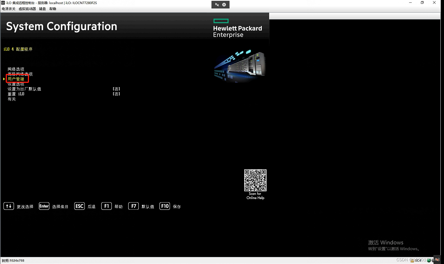Click the Scan for Online Help text

coord(255,196)
